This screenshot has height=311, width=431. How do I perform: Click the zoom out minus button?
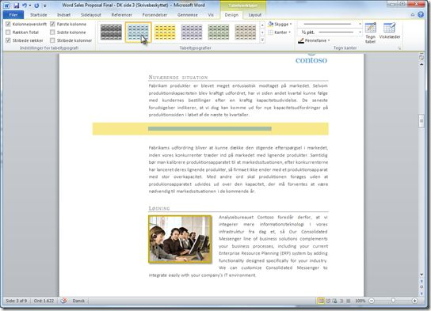point(372,301)
